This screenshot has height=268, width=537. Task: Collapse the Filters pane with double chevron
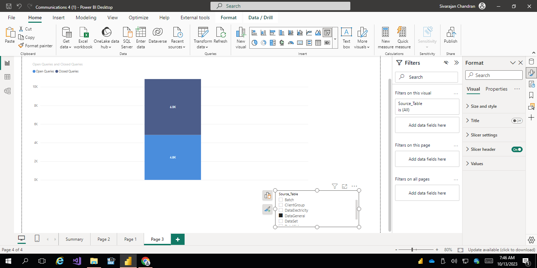456,63
